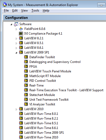Select LabVIEW Touch Panel Module label

pyautogui.click(x=50, y=71)
